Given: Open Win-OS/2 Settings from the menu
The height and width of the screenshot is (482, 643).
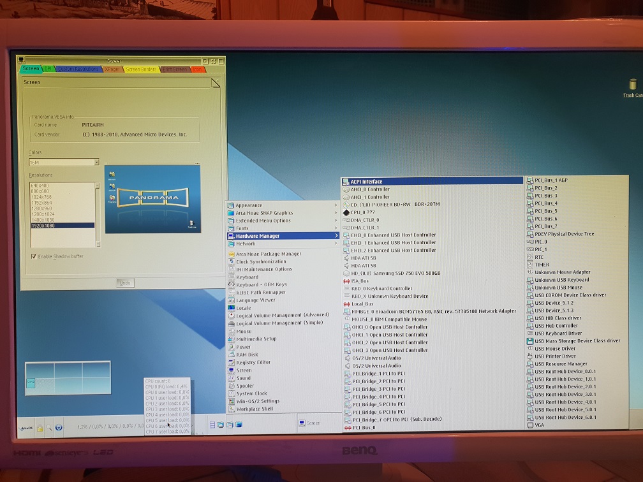Looking at the screenshot, I should (283, 401).
